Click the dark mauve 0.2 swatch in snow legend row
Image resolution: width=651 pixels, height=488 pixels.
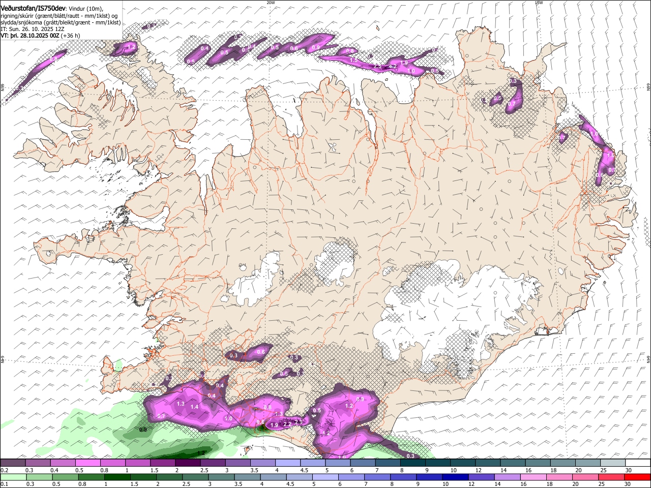click(x=13, y=463)
